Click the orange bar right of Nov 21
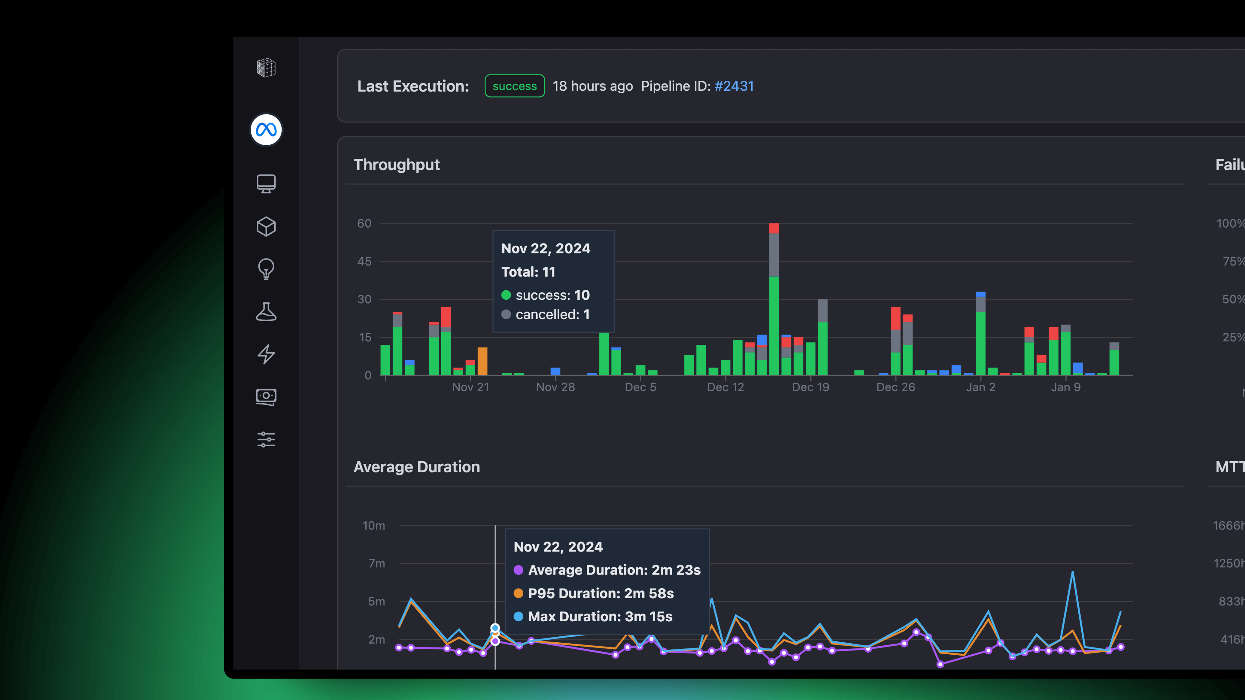Viewport: 1245px width, 700px height. 482,361
